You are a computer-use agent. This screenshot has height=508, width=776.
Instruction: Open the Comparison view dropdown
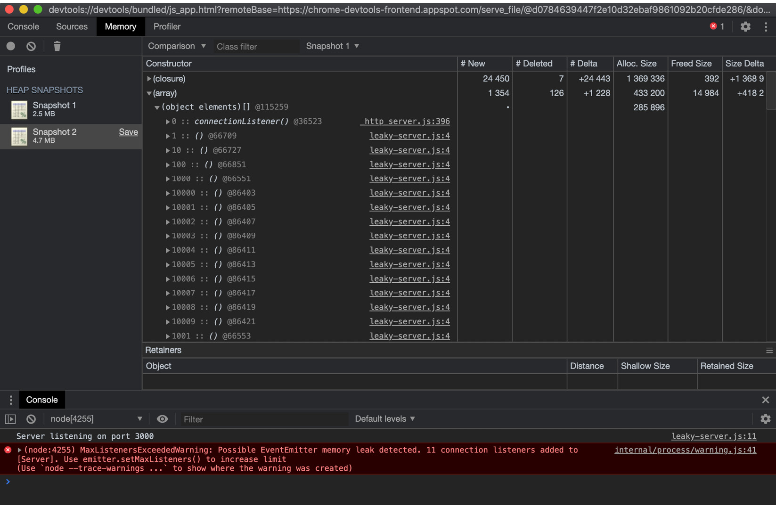(x=177, y=46)
